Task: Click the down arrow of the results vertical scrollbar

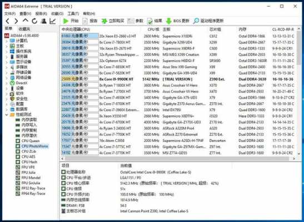Action: pos(298,153)
